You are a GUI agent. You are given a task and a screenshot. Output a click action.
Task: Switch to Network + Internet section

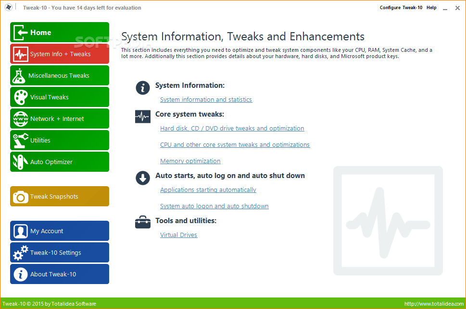pos(60,119)
